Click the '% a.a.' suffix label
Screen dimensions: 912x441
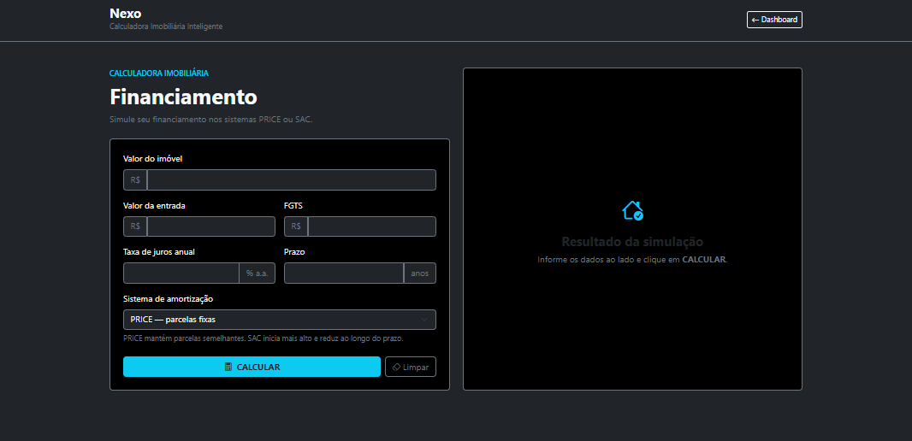tap(257, 273)
